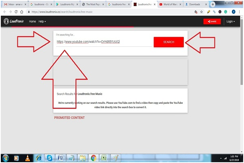Switch to The Most Popular tab

(x=93, y=4)
